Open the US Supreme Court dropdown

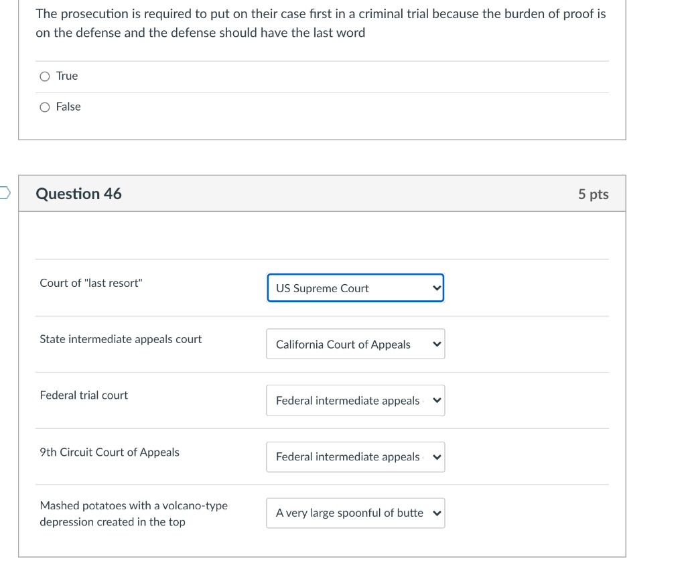coord(355,288)
